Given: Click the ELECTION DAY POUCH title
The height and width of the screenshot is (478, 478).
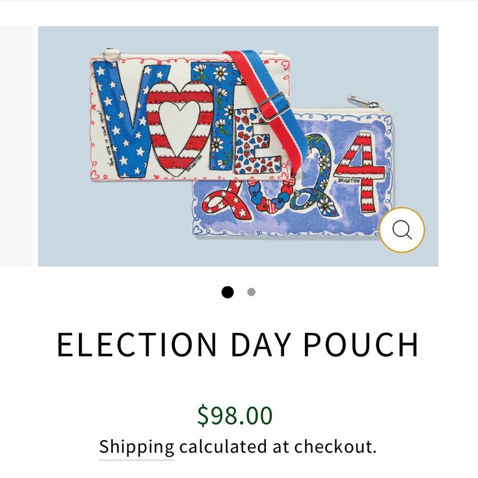Looking at the screenshot, I should click(x=238, y=345).
